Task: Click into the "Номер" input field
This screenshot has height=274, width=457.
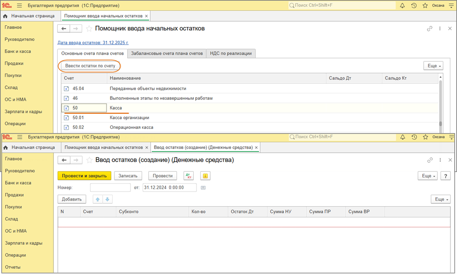Action: point(110,188)
